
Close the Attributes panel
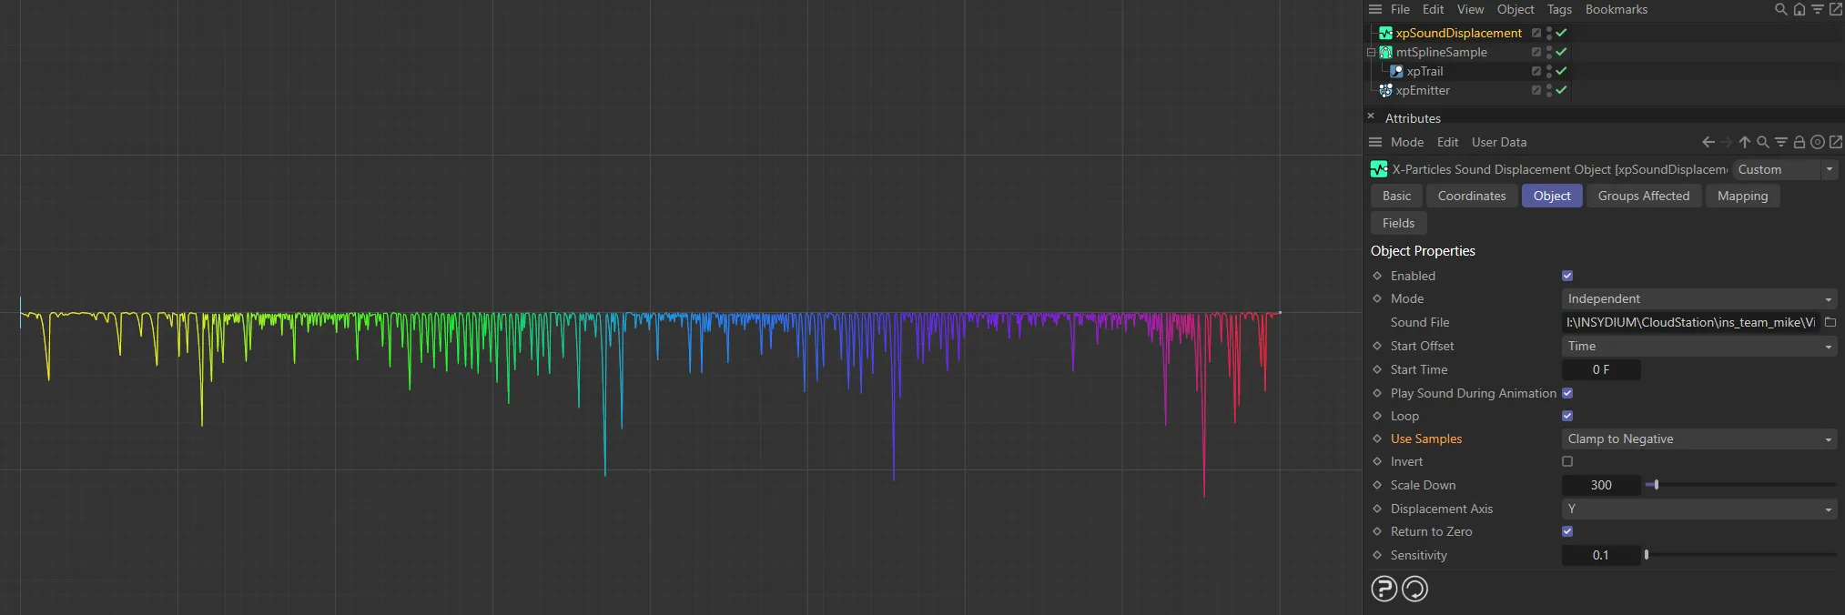pyautogui.click(x=1371, y=116)
